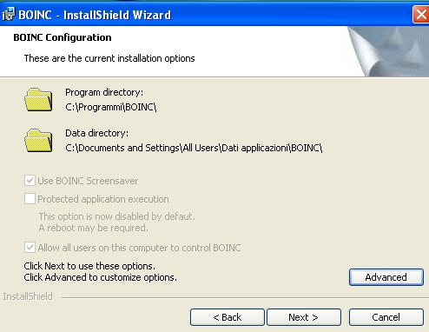Click the Data directory path text
429x332 pixels.
194,148
